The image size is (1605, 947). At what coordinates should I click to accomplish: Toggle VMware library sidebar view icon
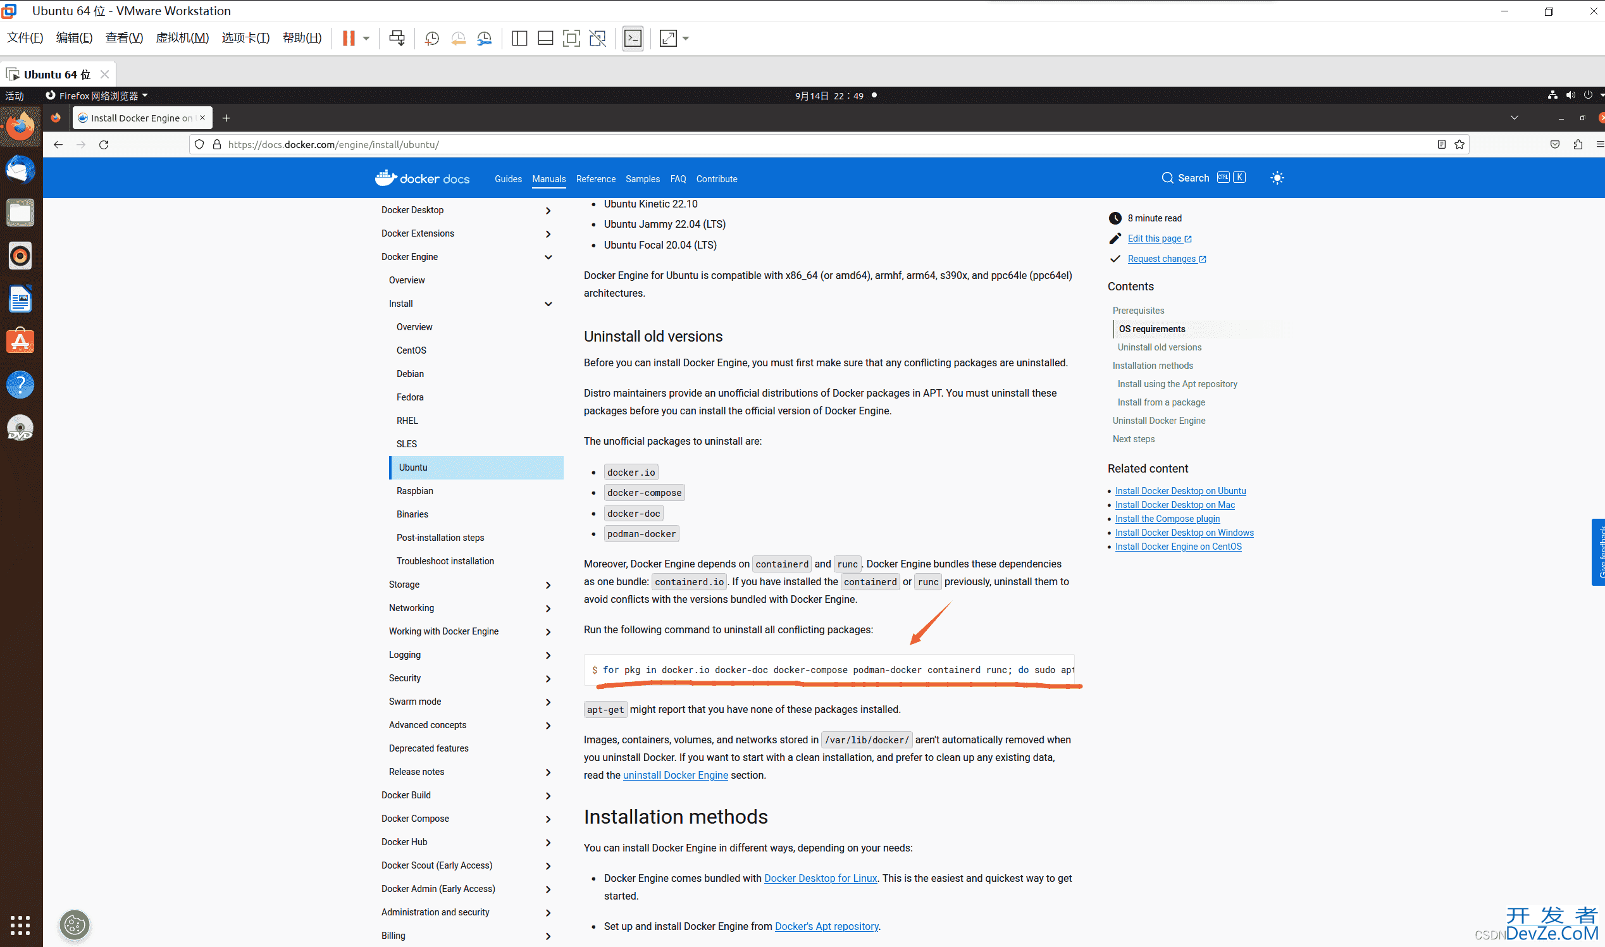(x=519, y=39)
